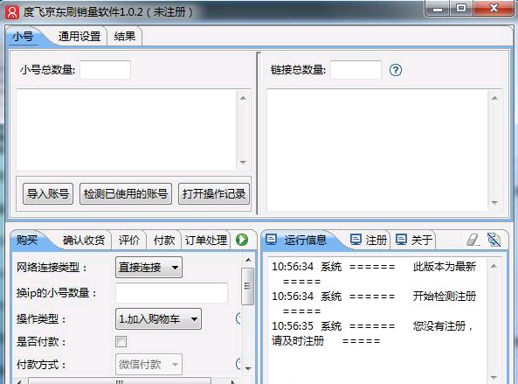Switch to the 小号 tab
This screenshot has height=384, width=518.
[23, 36]
